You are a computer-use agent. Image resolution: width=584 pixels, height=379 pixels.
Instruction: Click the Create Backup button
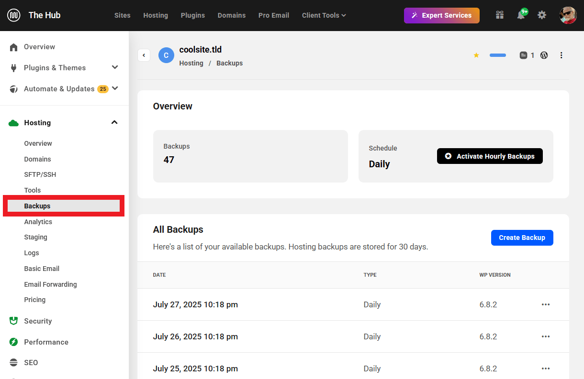(x=522, y=238)
